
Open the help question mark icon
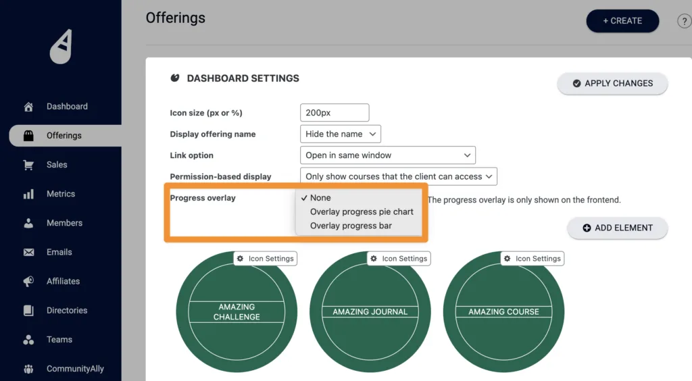[683, 22]
